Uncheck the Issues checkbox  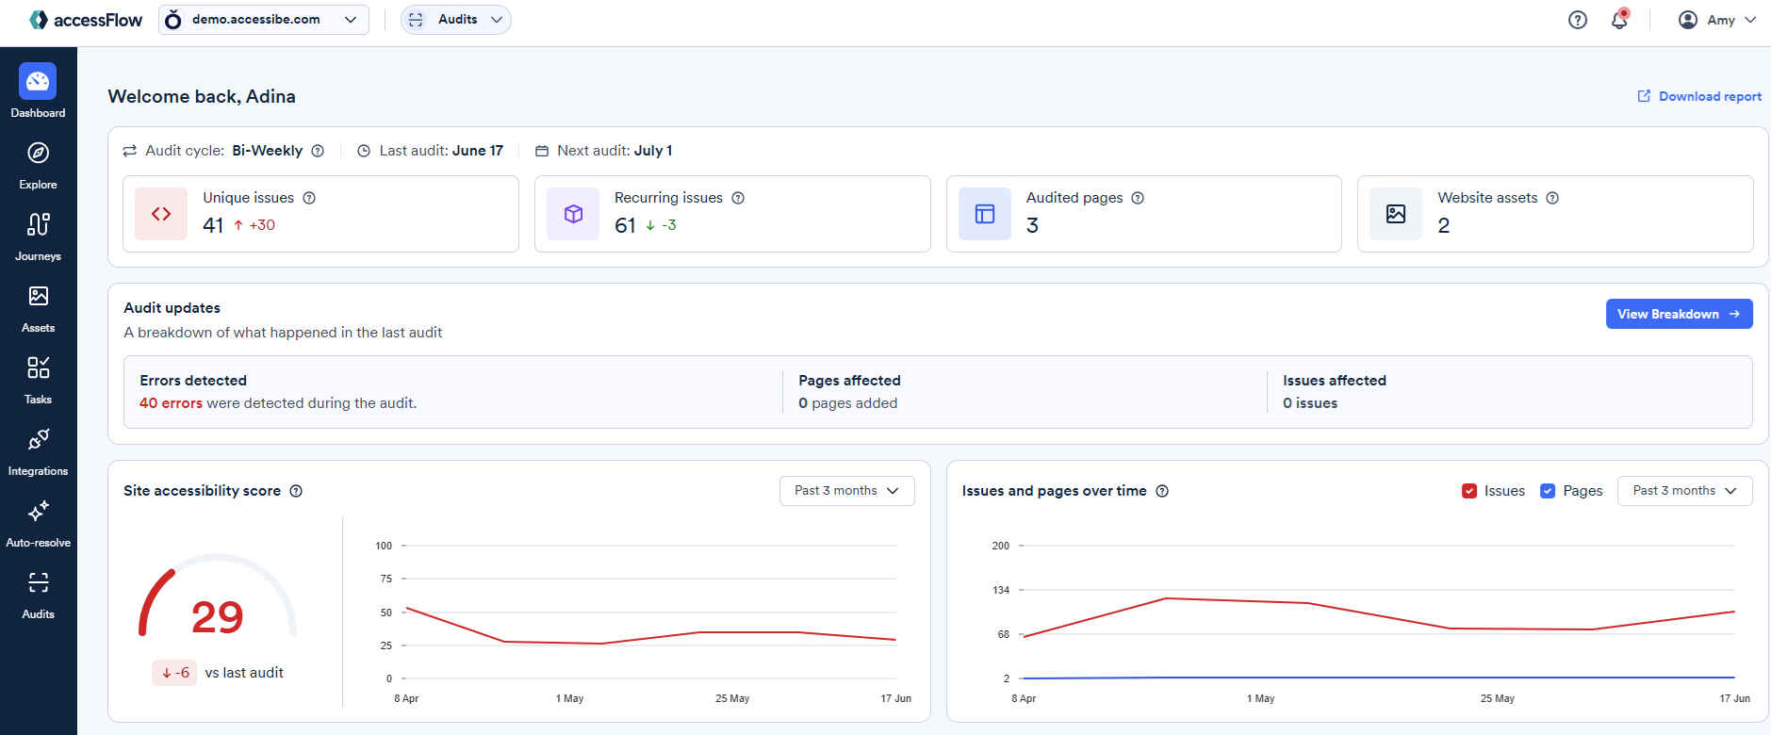1469,491
